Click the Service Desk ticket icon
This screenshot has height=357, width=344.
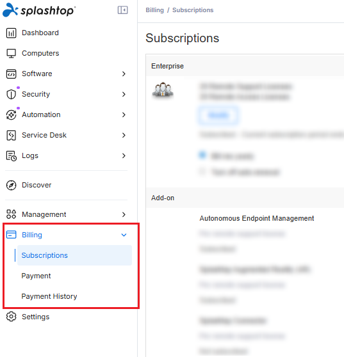11,135
